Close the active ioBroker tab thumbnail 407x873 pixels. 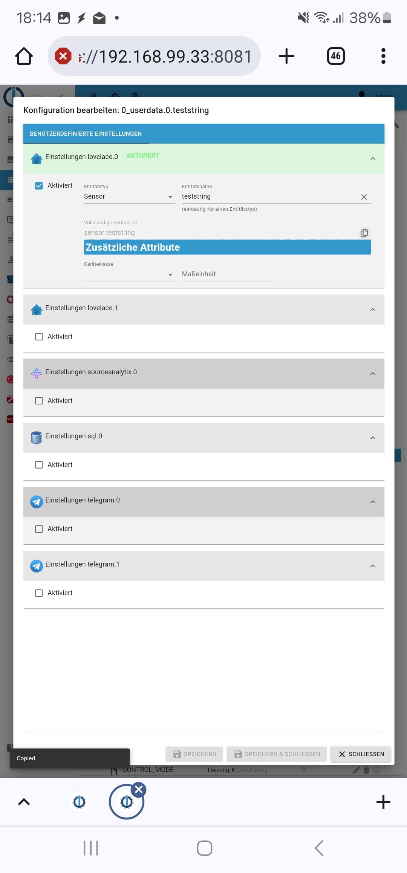pos(139,789)
